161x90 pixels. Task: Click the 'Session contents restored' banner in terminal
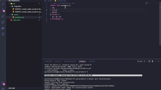[x=93, y=75]
